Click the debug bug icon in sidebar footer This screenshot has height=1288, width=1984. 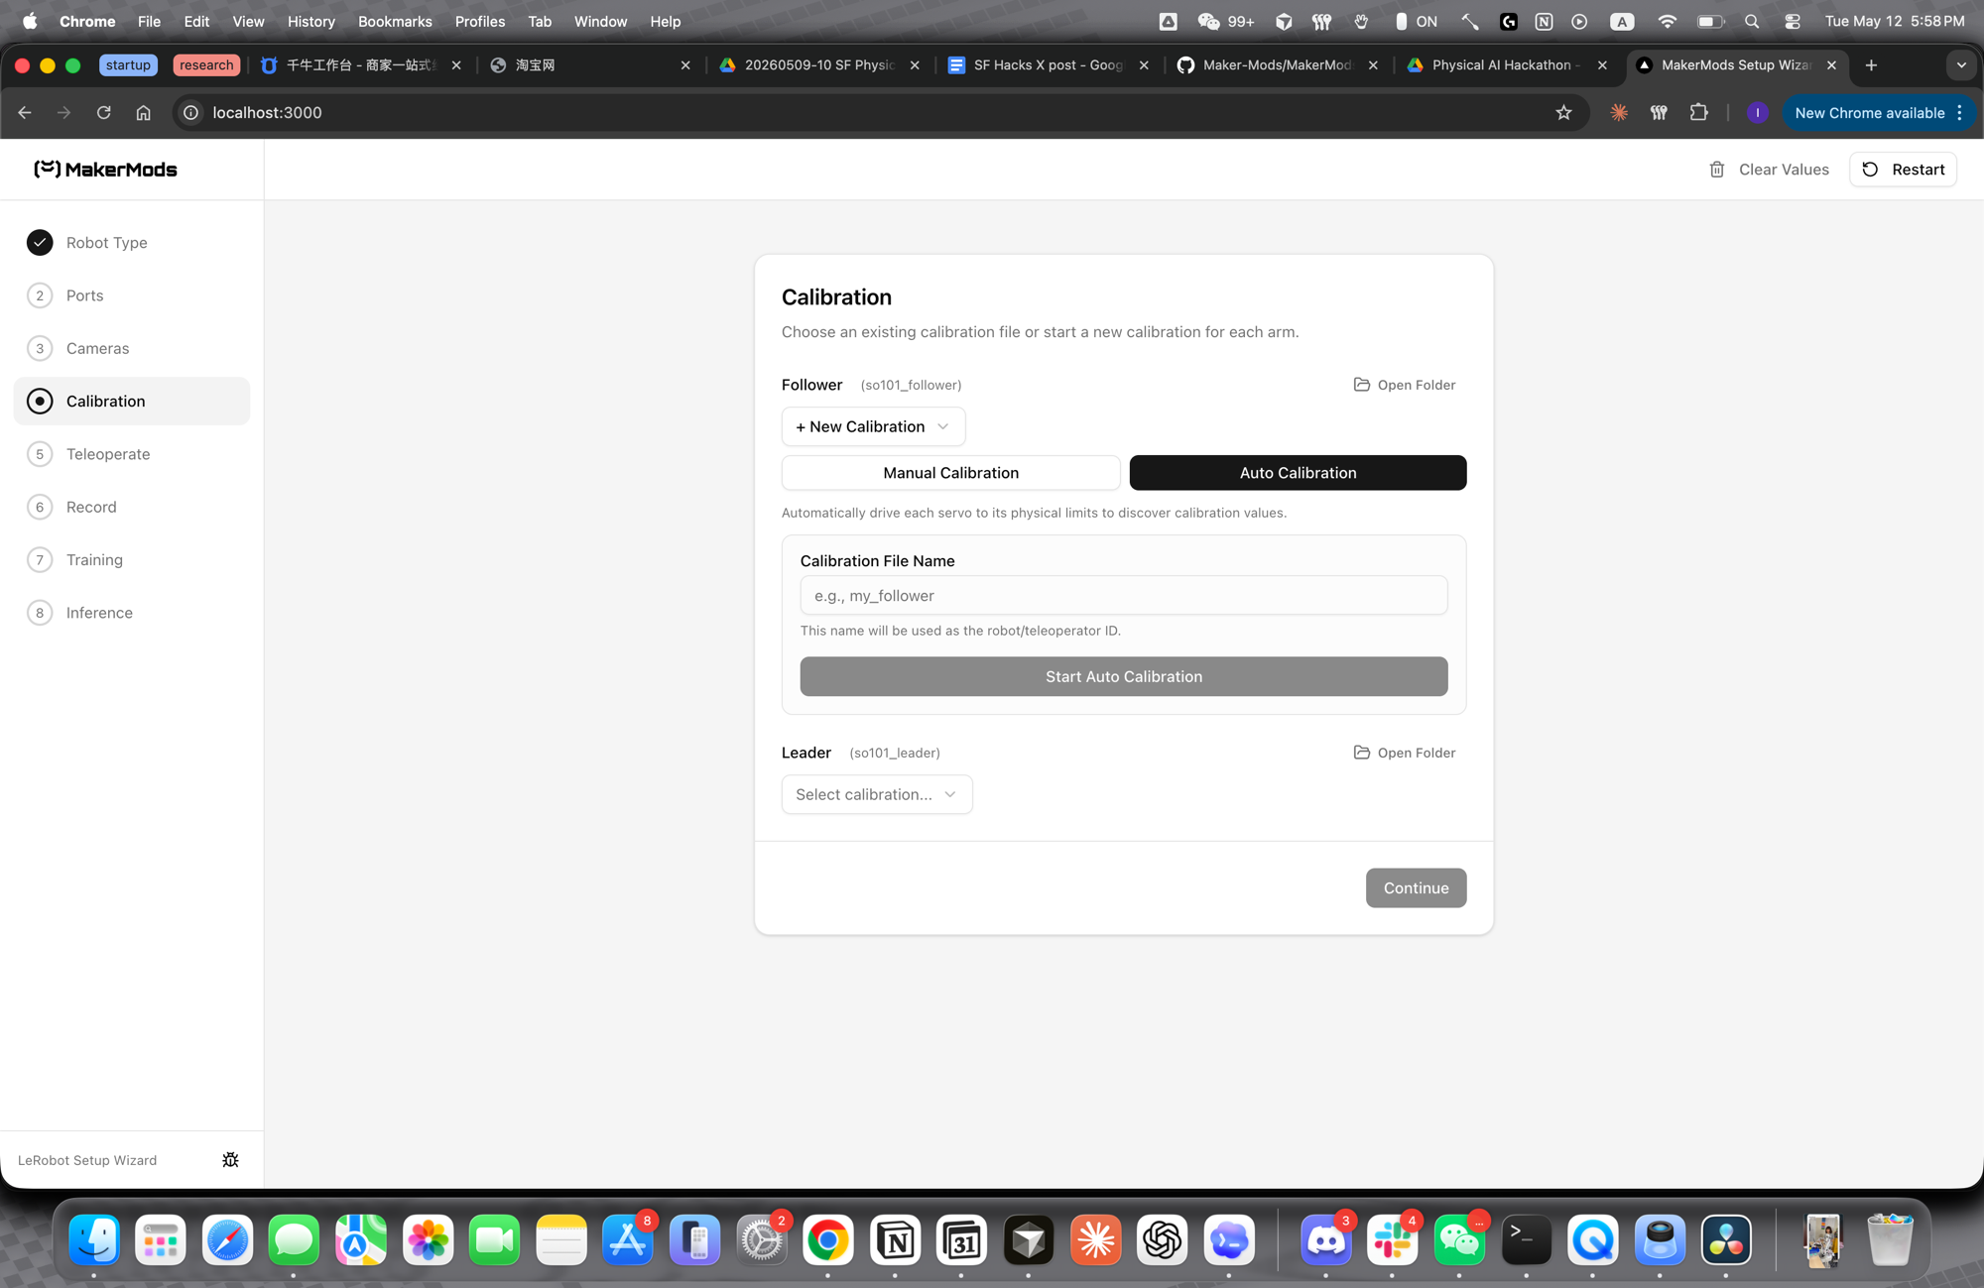(230, 1160)
